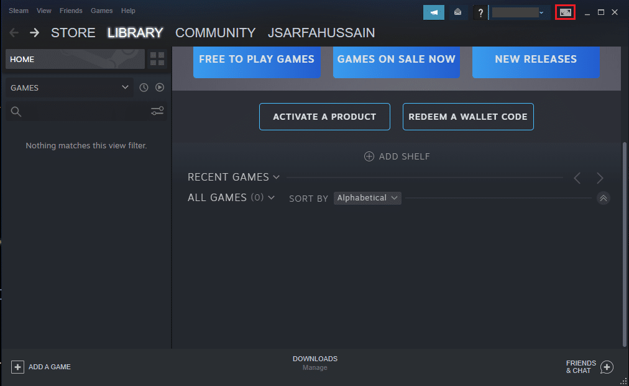The height and width of the screenshot is (386, 629).
Task: Maximize the Steam window
Action: click(x=601, y=12)
